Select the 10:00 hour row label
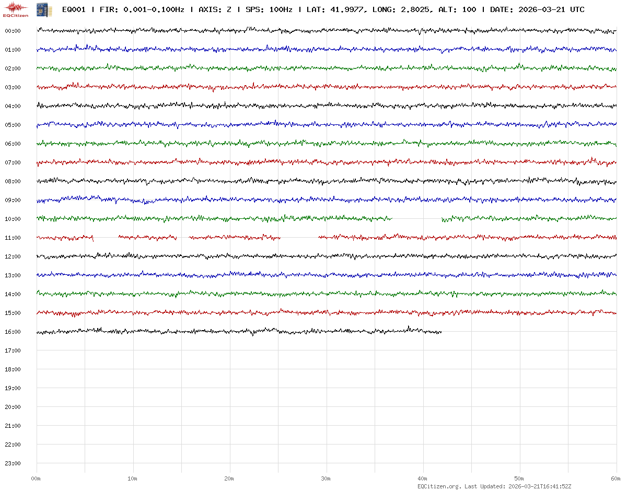Screen dimensions: 627x491 tap(13, 219)
